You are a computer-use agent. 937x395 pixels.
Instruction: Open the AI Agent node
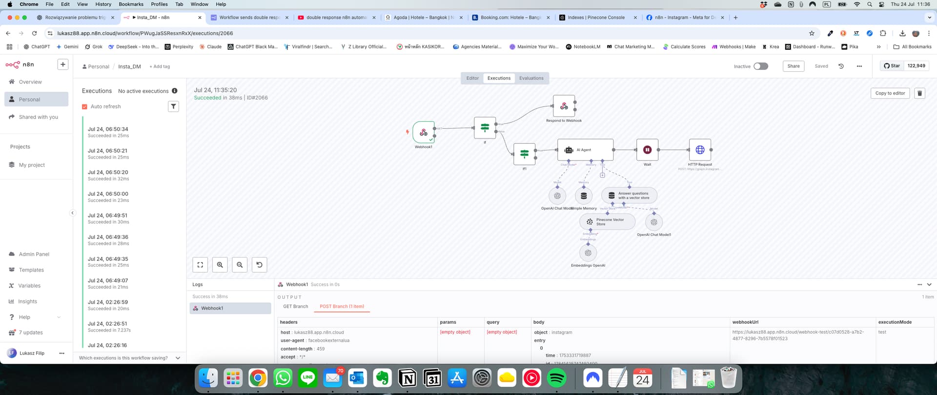pos(585,150)
